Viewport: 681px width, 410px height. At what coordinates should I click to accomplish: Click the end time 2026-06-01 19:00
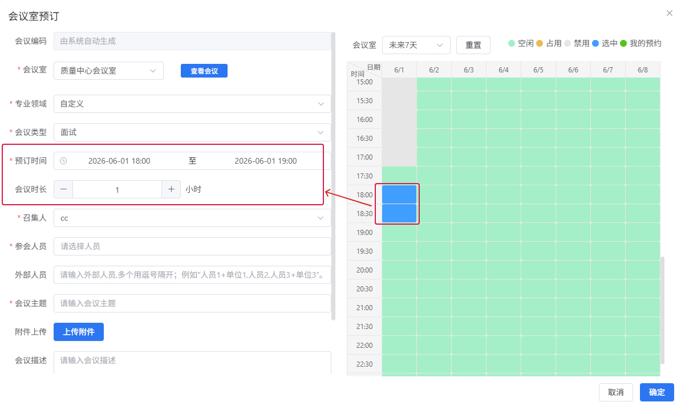(x=266, y=161)
